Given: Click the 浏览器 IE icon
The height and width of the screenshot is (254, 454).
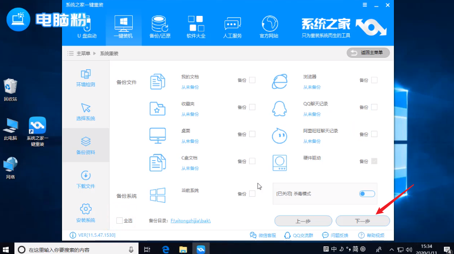Looking at the screenshot, I should coord(280,81).
